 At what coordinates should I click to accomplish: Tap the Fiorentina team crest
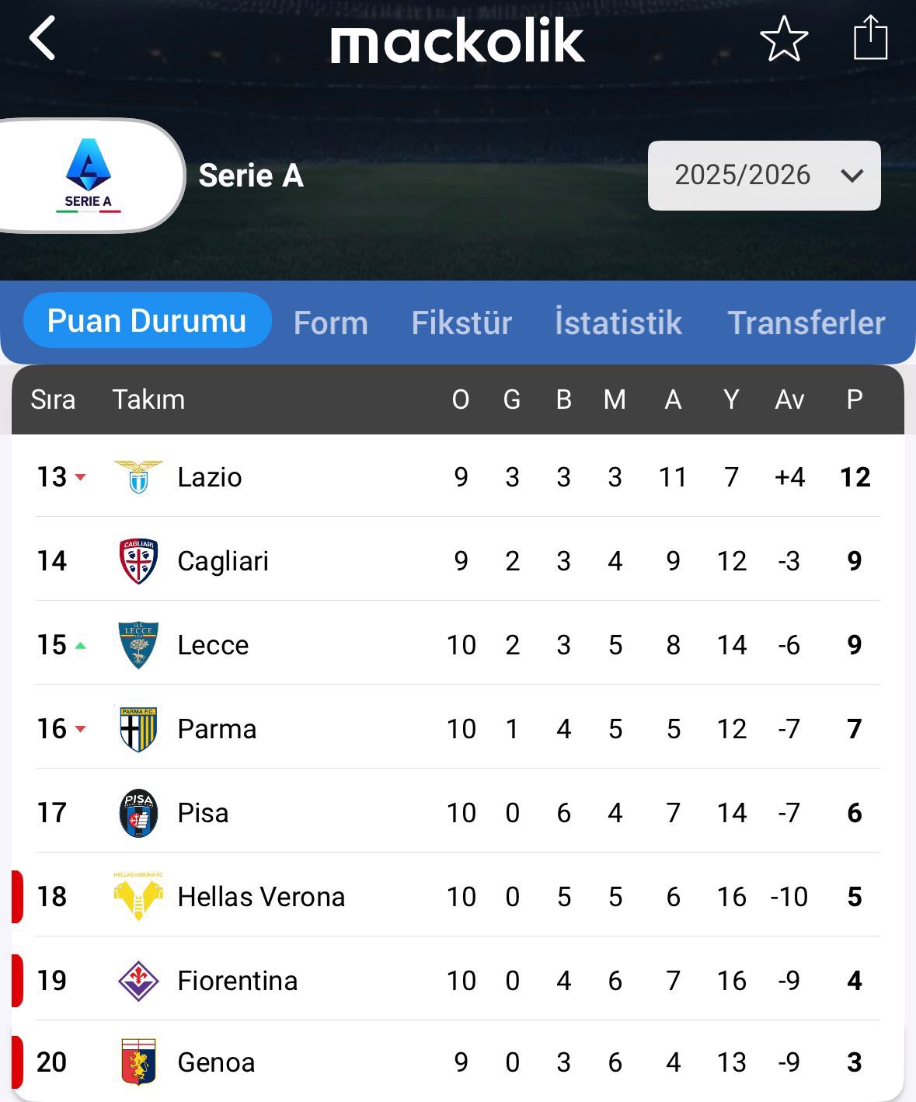138,981
